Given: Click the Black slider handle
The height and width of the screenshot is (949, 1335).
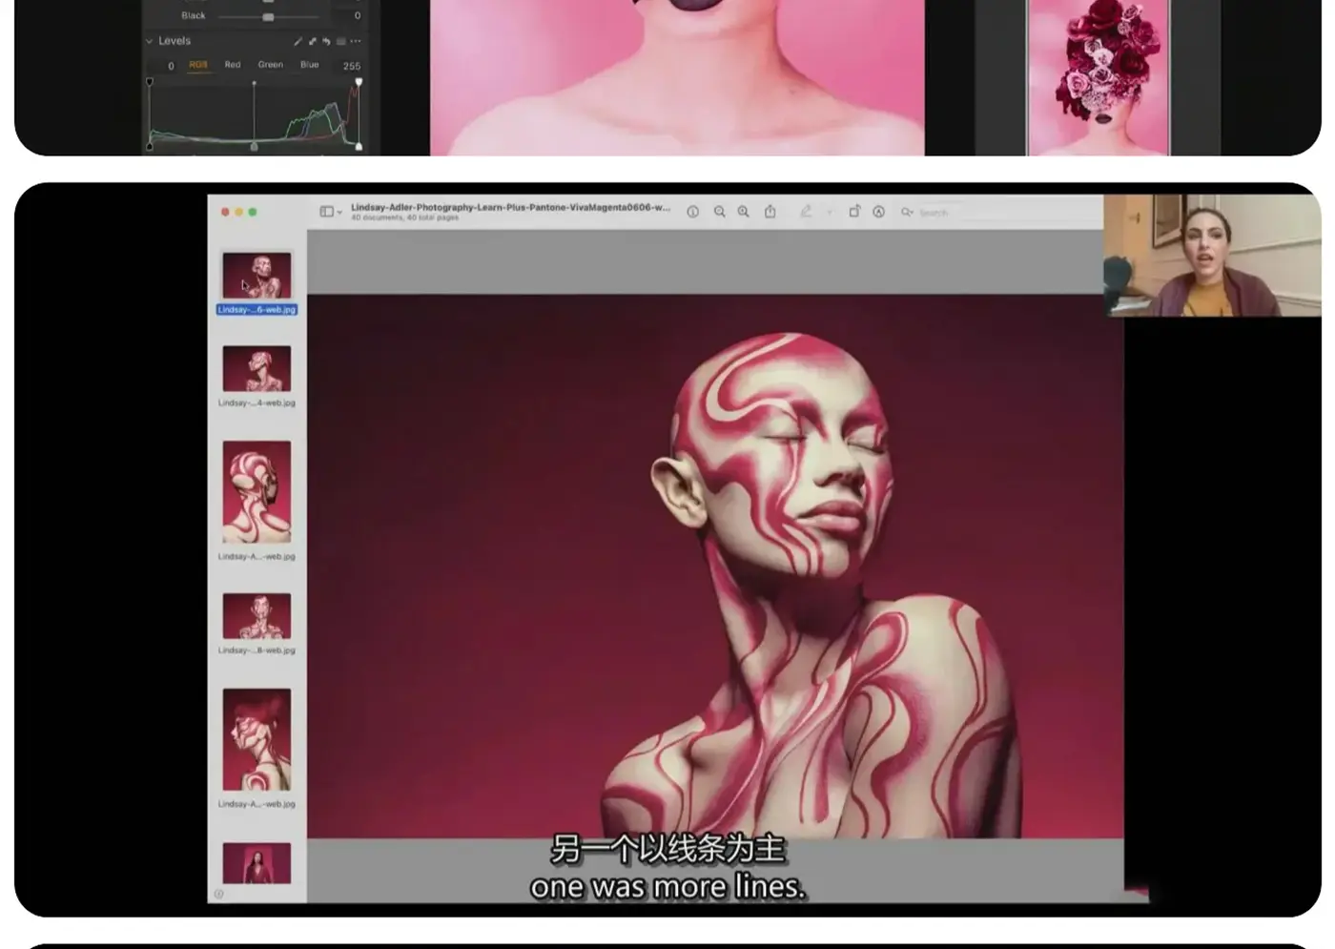Looking at the screenshot, I should click(268, 16).
